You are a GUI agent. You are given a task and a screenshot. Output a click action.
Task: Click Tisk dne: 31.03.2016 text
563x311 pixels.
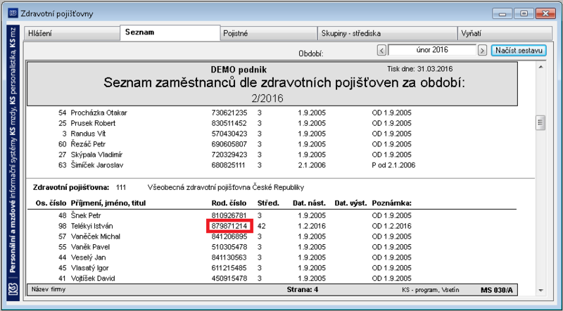tap(419, 68)
